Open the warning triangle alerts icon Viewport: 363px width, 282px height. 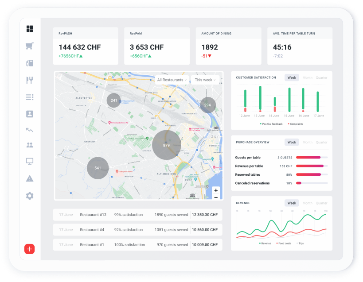(x=30, y=178)
